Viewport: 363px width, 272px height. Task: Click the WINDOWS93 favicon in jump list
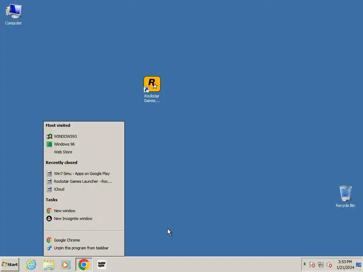coord(49,136)
